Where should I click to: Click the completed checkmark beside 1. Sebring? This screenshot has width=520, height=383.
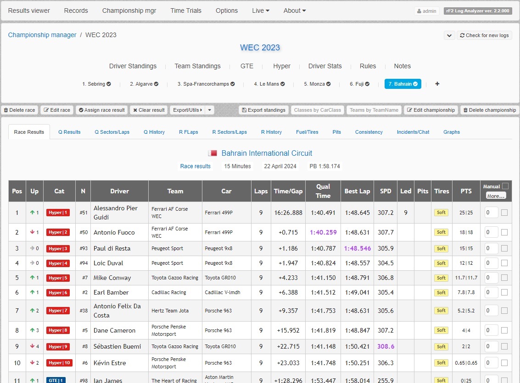109,84
